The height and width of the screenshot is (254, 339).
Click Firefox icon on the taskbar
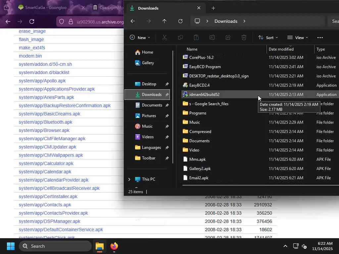point(114,246)
